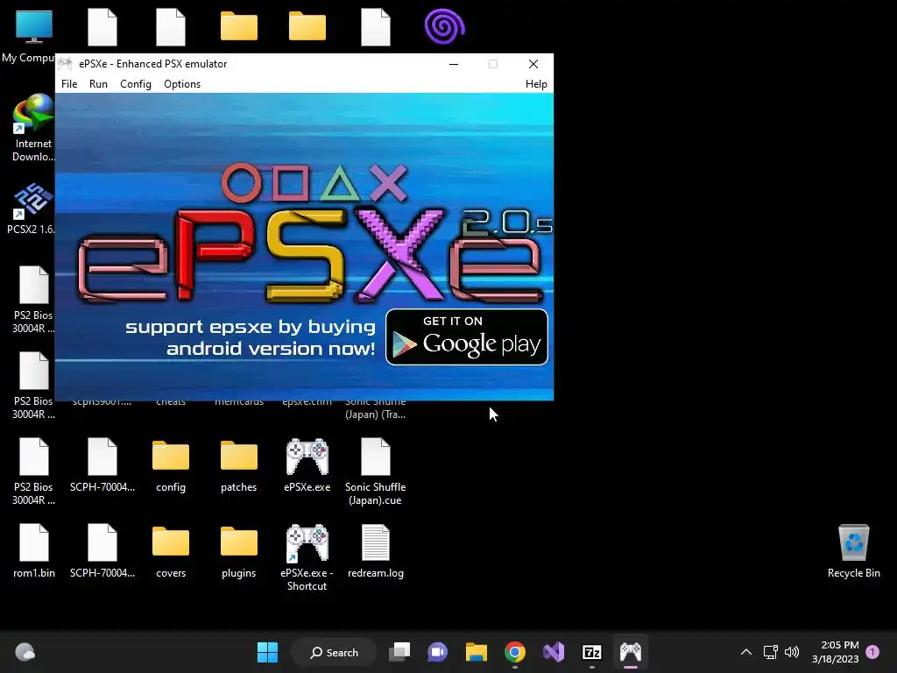Open the notification badge in the tray
The width and height of the screenshot is (897, 673).
tap(872, 652)
